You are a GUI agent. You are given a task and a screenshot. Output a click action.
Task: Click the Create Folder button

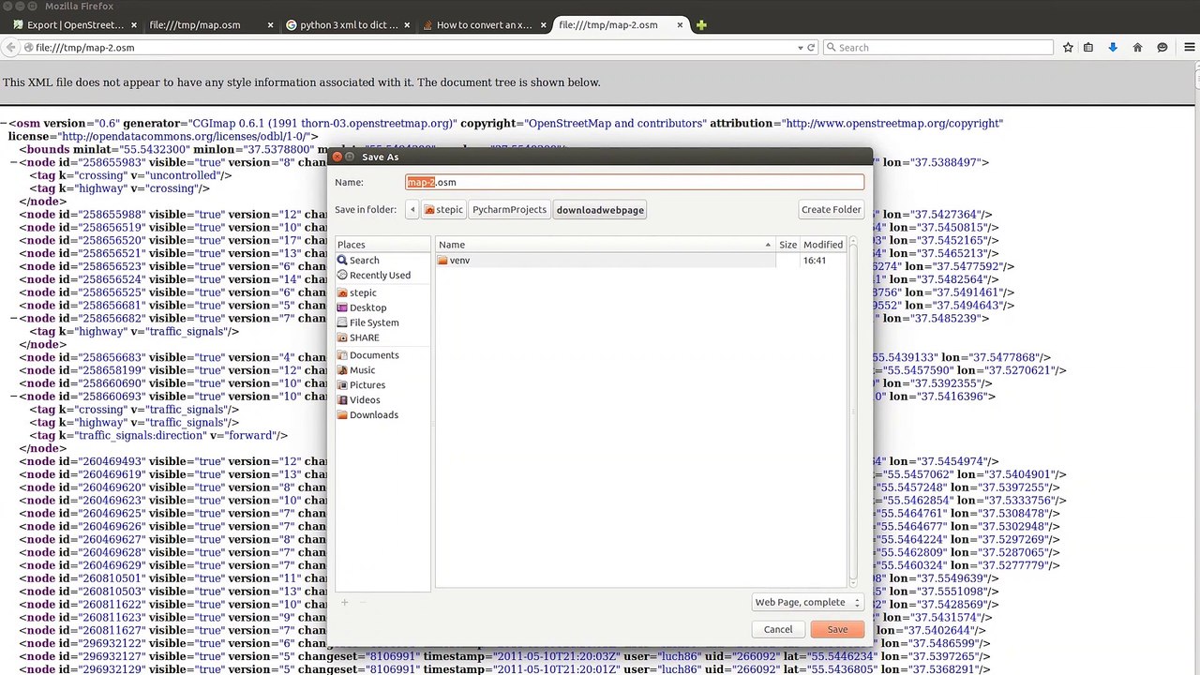pyautogui.click(x=831, y=209)
